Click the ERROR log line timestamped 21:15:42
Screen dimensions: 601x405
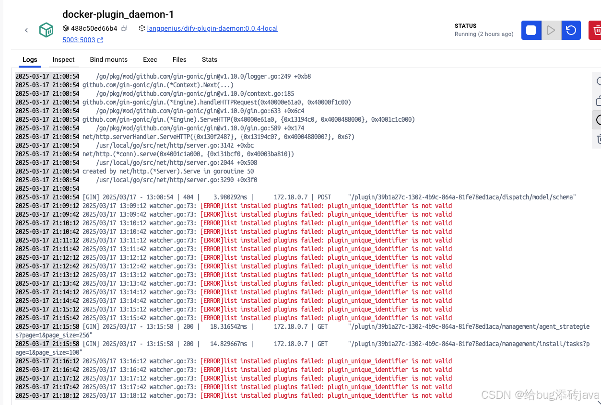(x=234, y=318)
